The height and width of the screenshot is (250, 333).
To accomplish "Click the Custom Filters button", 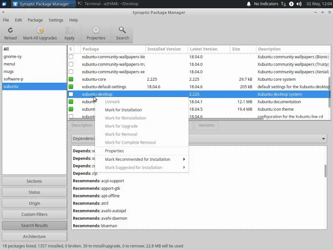I will [x=34, y=214].
